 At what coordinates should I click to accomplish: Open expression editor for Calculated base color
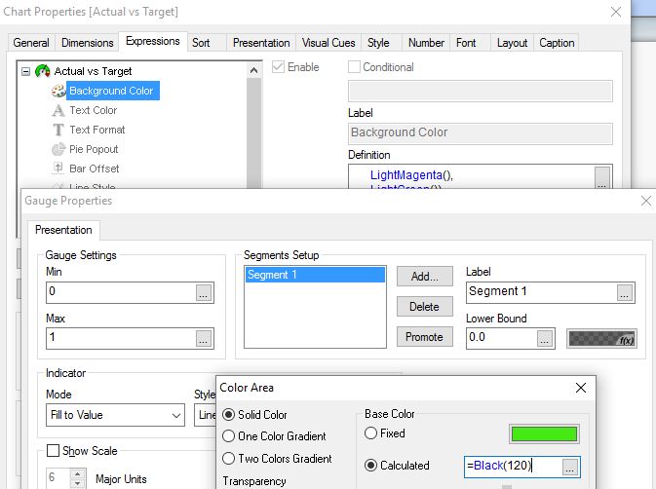[x=570, y=467]
